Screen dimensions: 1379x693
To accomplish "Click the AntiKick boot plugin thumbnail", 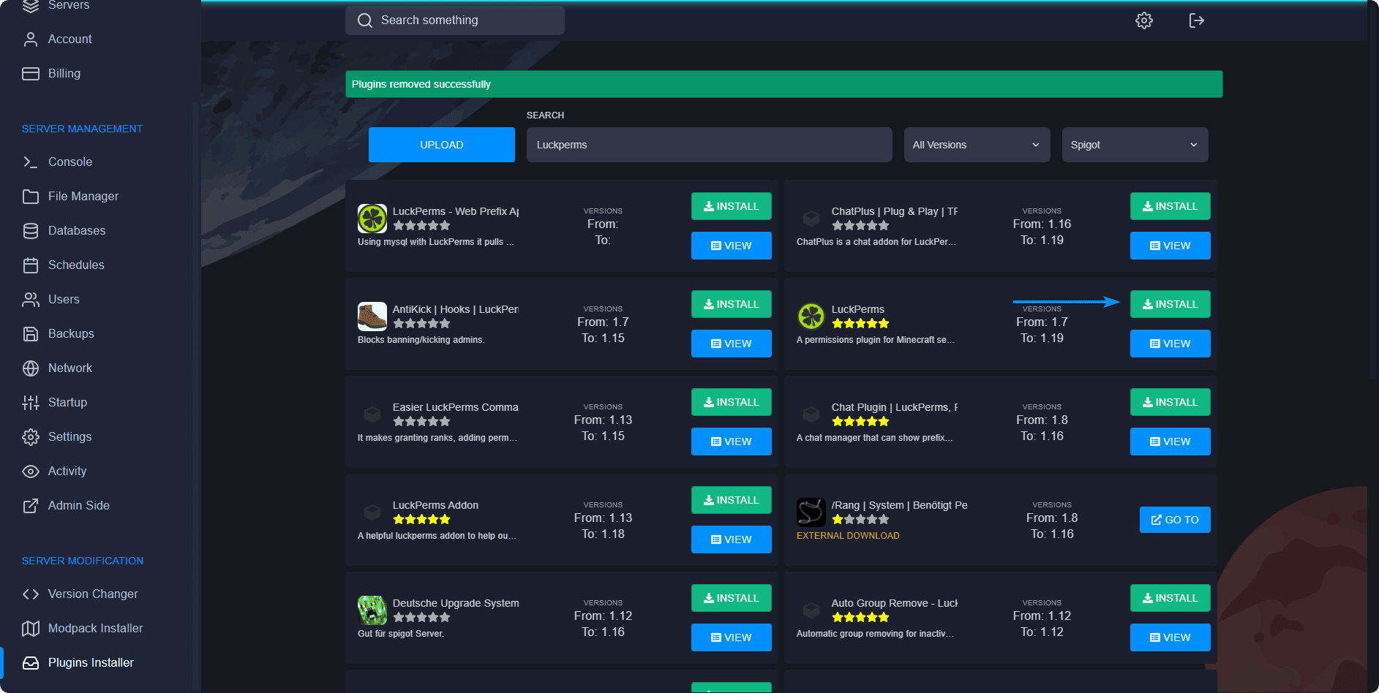I will point(372,317).
